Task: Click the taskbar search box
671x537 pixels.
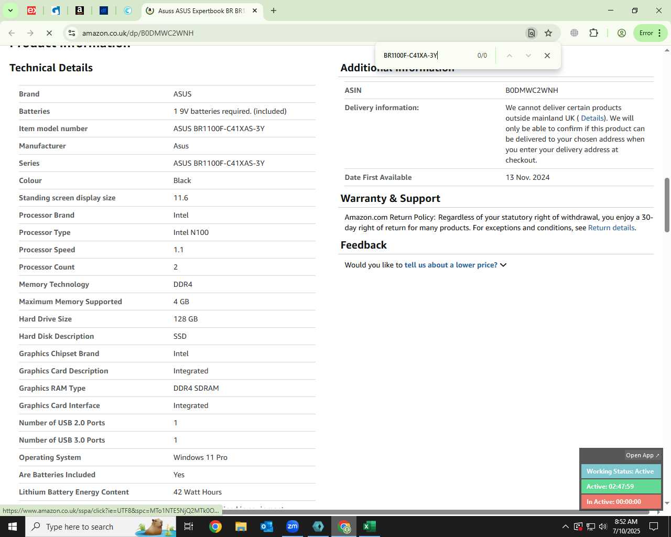Action: tap(101, 527)
